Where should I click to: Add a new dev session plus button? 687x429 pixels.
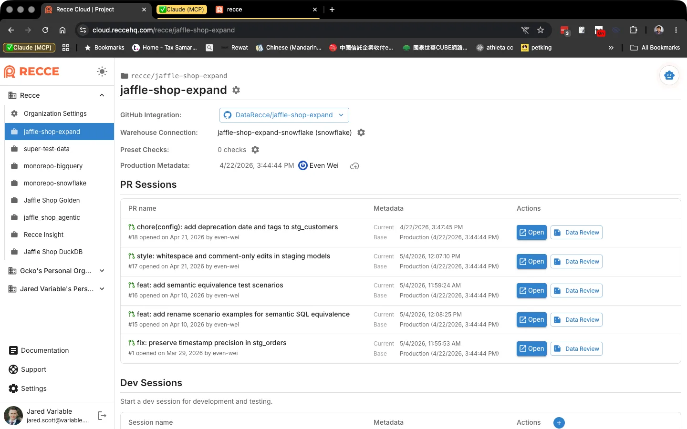pyautogui.click(x=559, y=423)
